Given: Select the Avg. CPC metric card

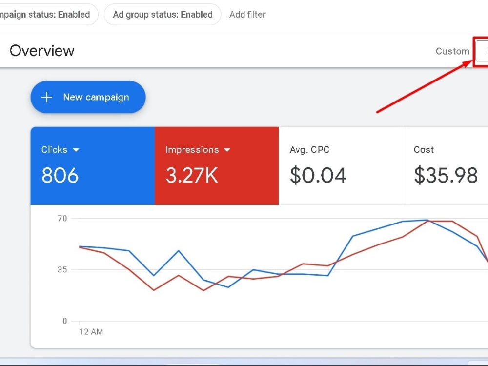Looking at the screenshot, I should coord(341,165).
